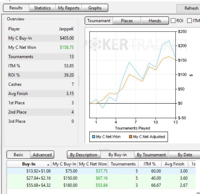This screenshot has height=194, width=200.
Task: Select the $27.84+$2.16 buy-in row
Action: [x=101, y=178]
